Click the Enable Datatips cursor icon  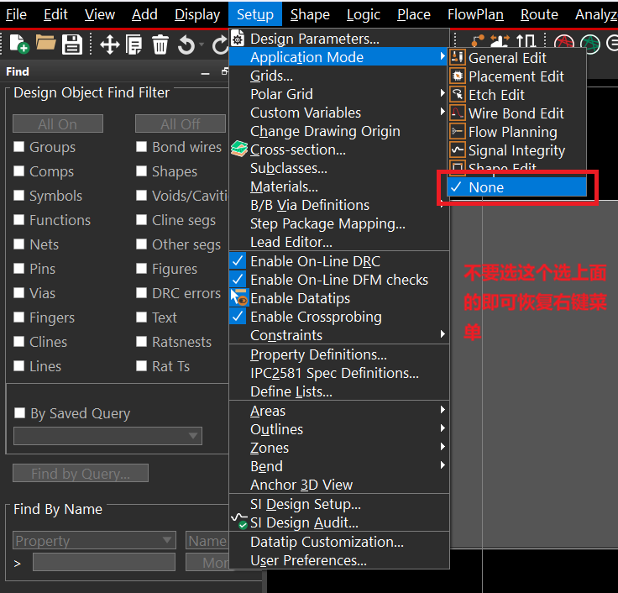238,297
